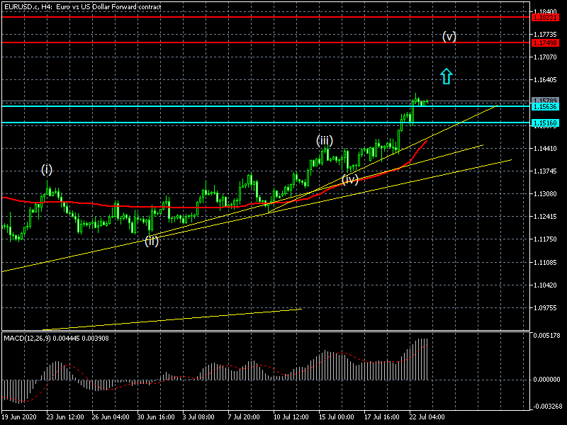
Task: Click the wave (i) label
Action: pyautogui.click(x=46, y=169)
